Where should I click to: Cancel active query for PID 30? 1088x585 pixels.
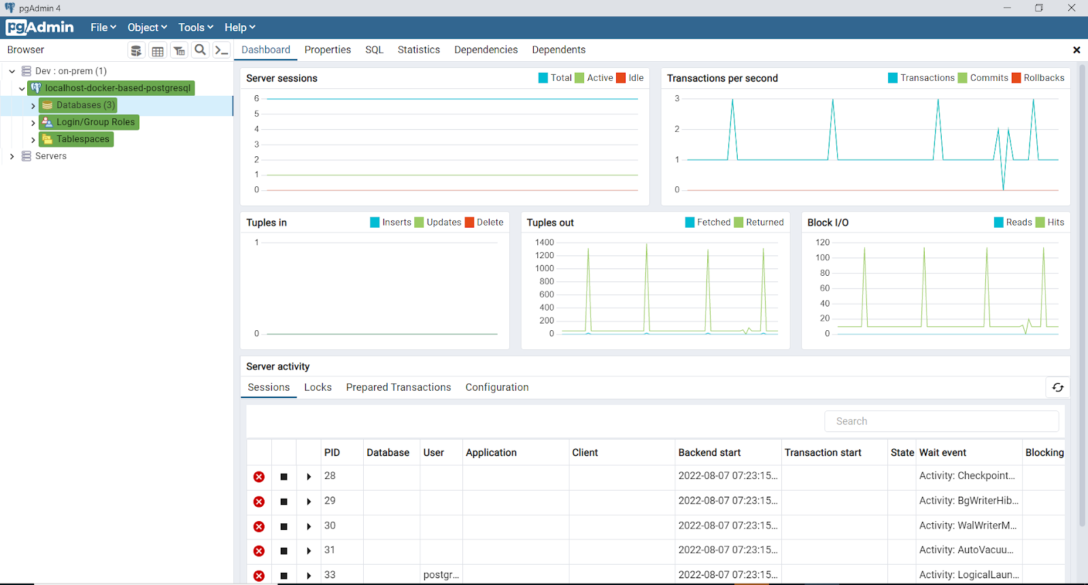tap(284, 527)
